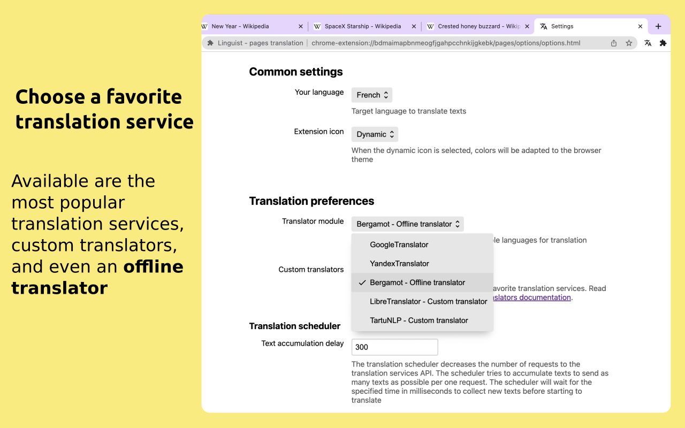Open the Translator module dropdown
Screen dimensions: 685x428
coord(407,224)
